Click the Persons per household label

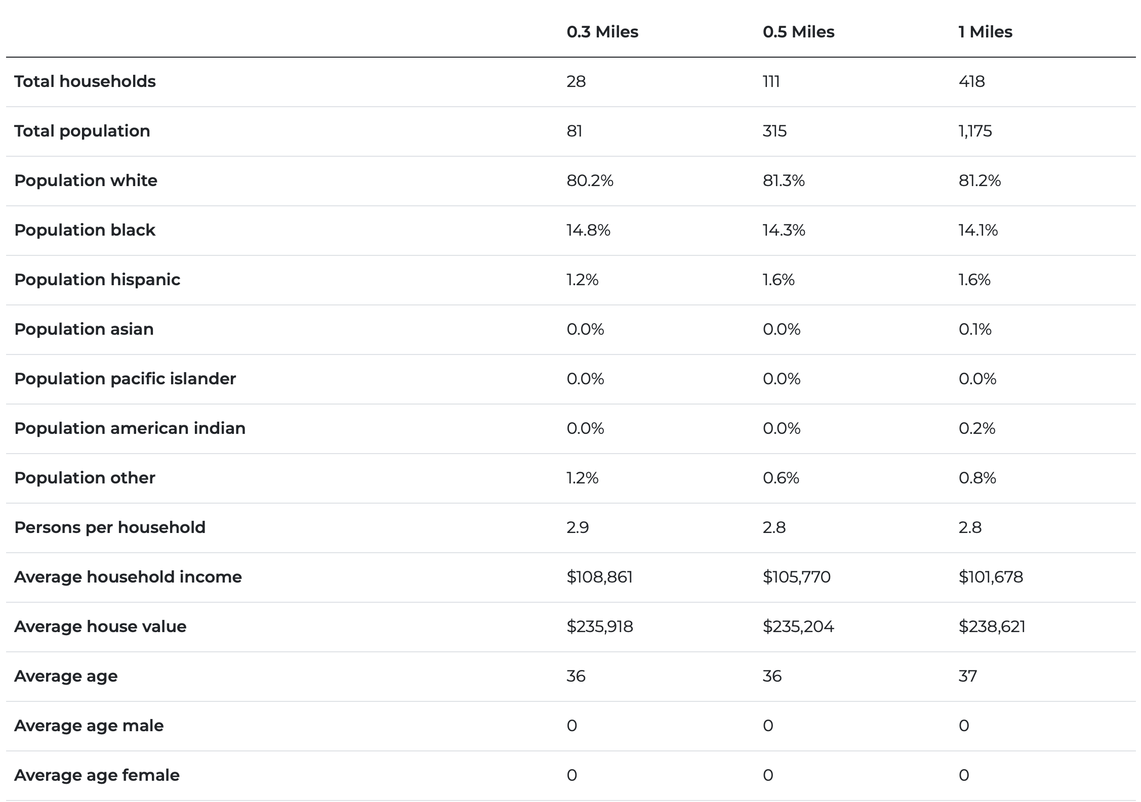(x=110, y=527)
